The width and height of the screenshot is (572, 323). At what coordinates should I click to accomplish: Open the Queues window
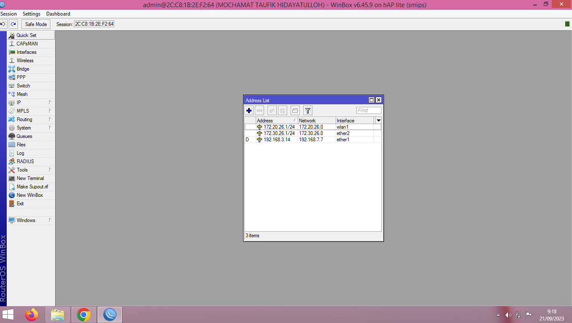tap(31, 136)
